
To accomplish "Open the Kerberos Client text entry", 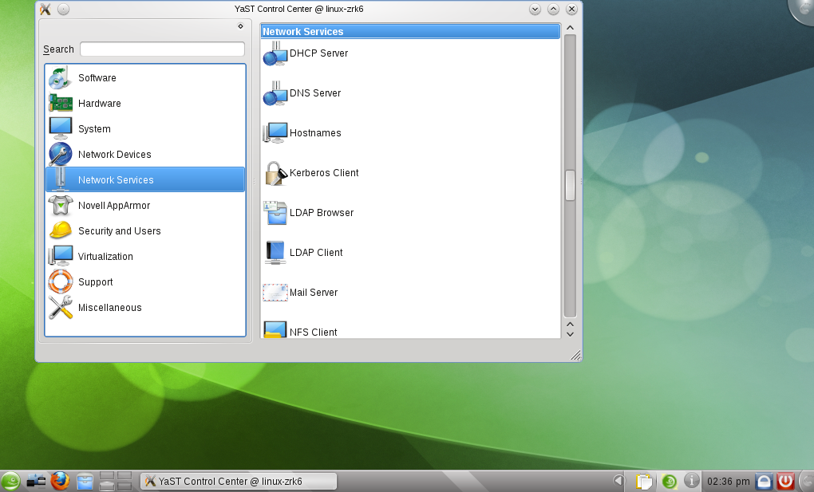I will pyautogui.click(x=324, y=173).
